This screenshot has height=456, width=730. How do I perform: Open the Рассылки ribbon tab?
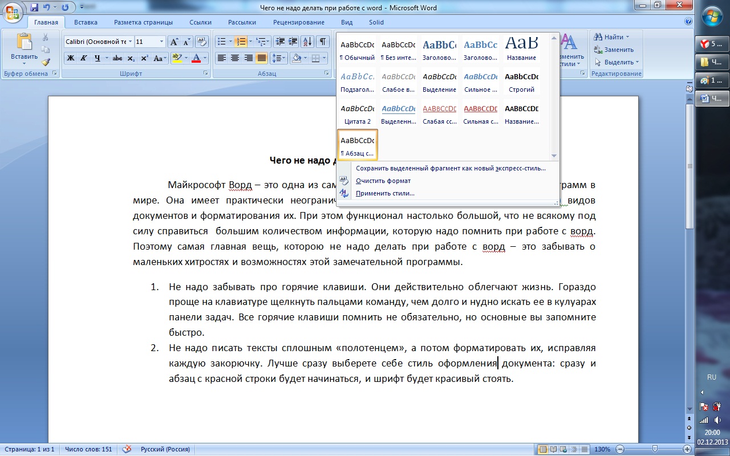pyautogui.click(x=242, y=22)
